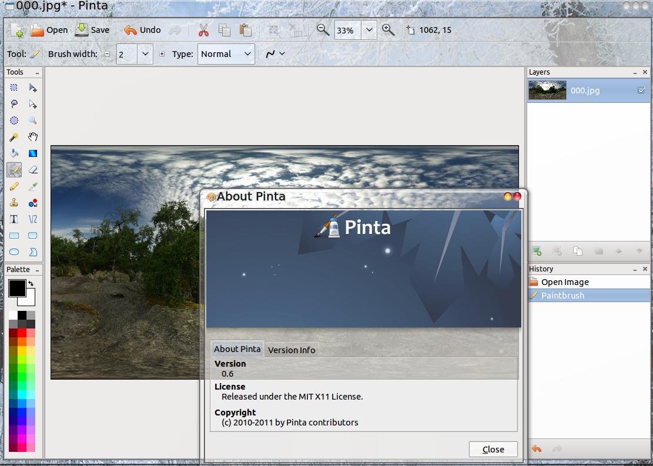Zoom in with the magnifier plus icon
Viewport: 653px width, 466px height.
pyautogui.click(x=388, y=29)
